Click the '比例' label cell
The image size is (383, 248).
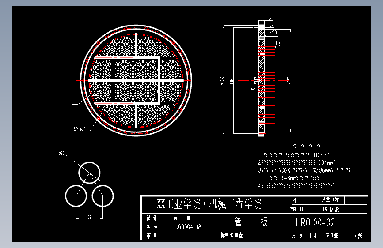click(297, 236)
